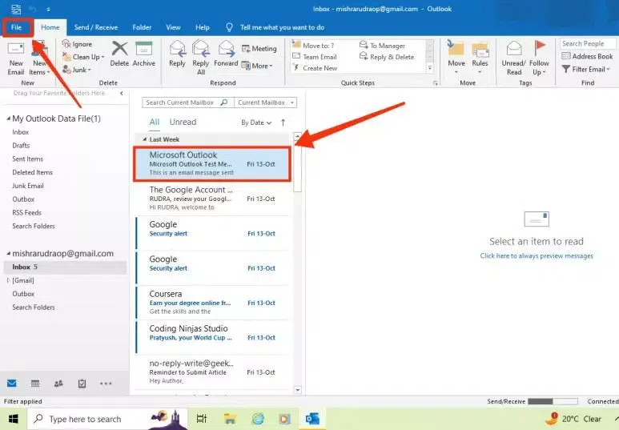Switch to the Folder tab
The image size is (619, 430).
point(142,28)
